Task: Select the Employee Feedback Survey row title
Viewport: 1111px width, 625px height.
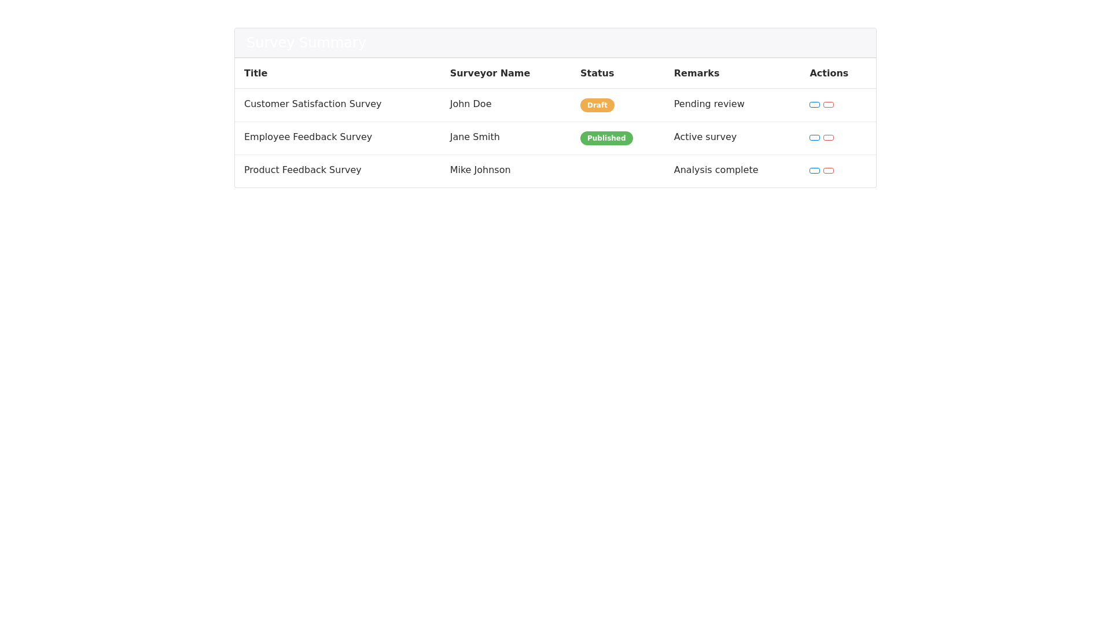Action: point(308,137)
